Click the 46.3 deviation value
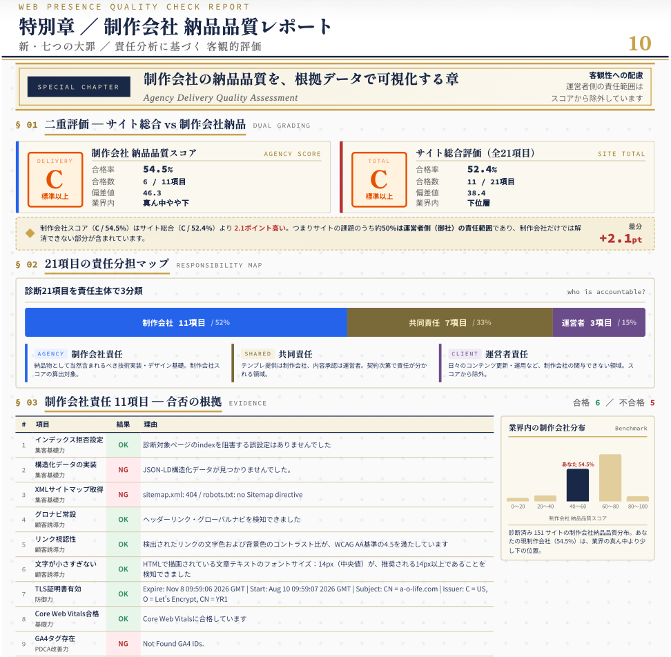 (x=152, y=193)
